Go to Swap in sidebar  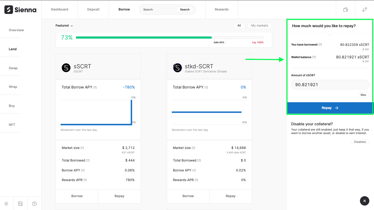(x=13, y=68)
